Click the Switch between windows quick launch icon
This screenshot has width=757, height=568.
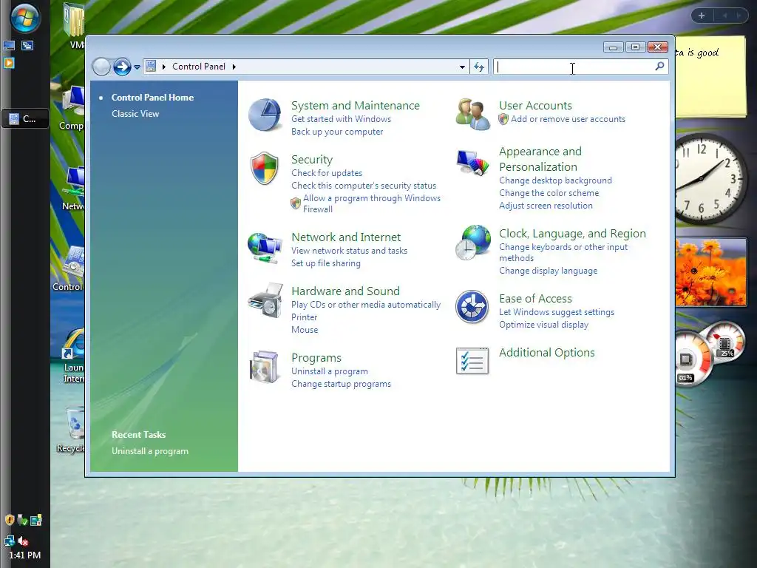click(x=27, y=46)
